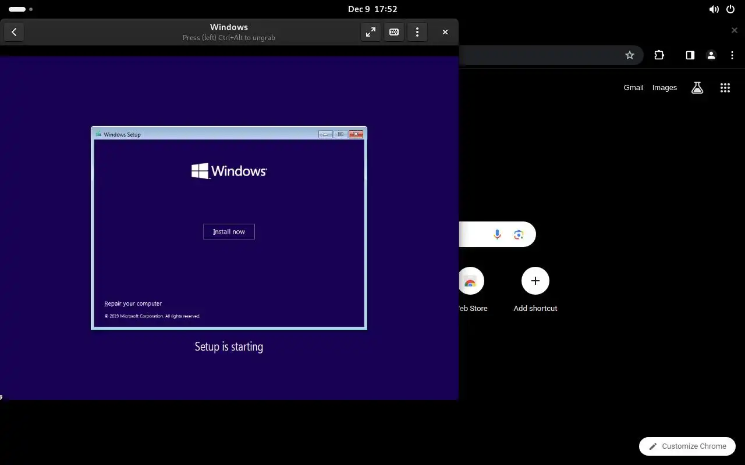This screenshot has width=745, height=465.
Task: Open Boxes three-dot actions menu
Action: pyautogui.click(x=417, y=32)
